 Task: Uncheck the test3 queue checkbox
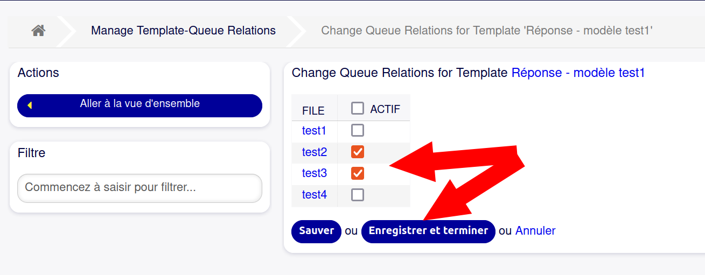point(357,173)
